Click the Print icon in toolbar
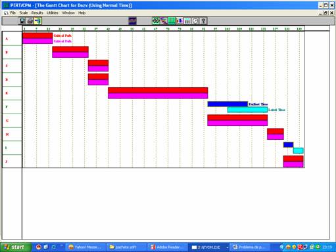 (30, 21)
